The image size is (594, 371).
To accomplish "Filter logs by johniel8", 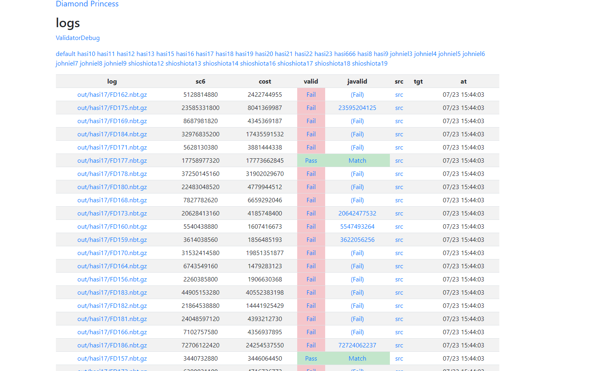I will 91,64.
